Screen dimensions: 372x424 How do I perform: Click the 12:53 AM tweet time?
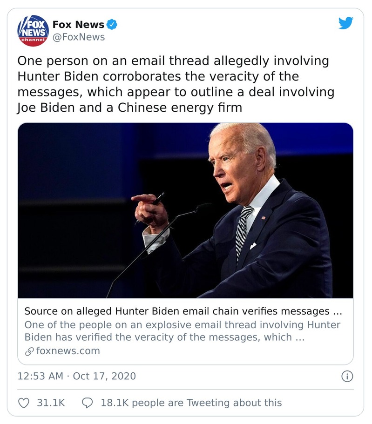[x=40, y=376]
